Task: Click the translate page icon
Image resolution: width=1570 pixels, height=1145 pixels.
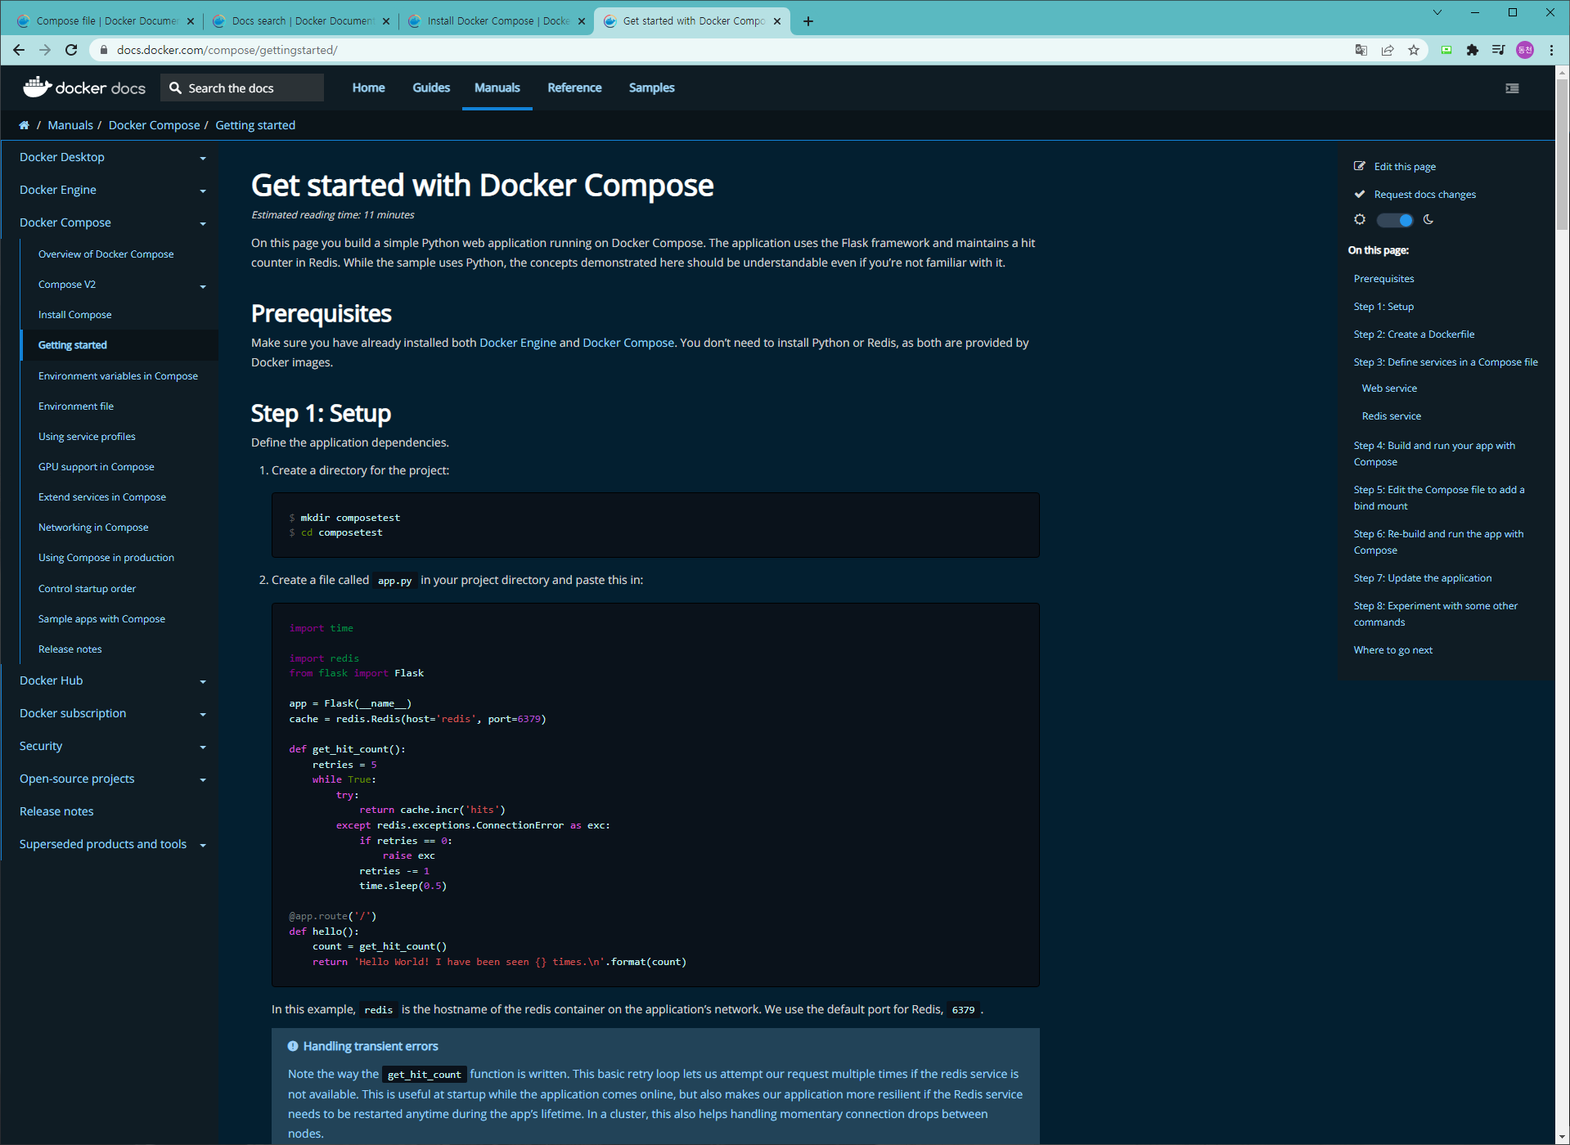Action: (1361, 50)
